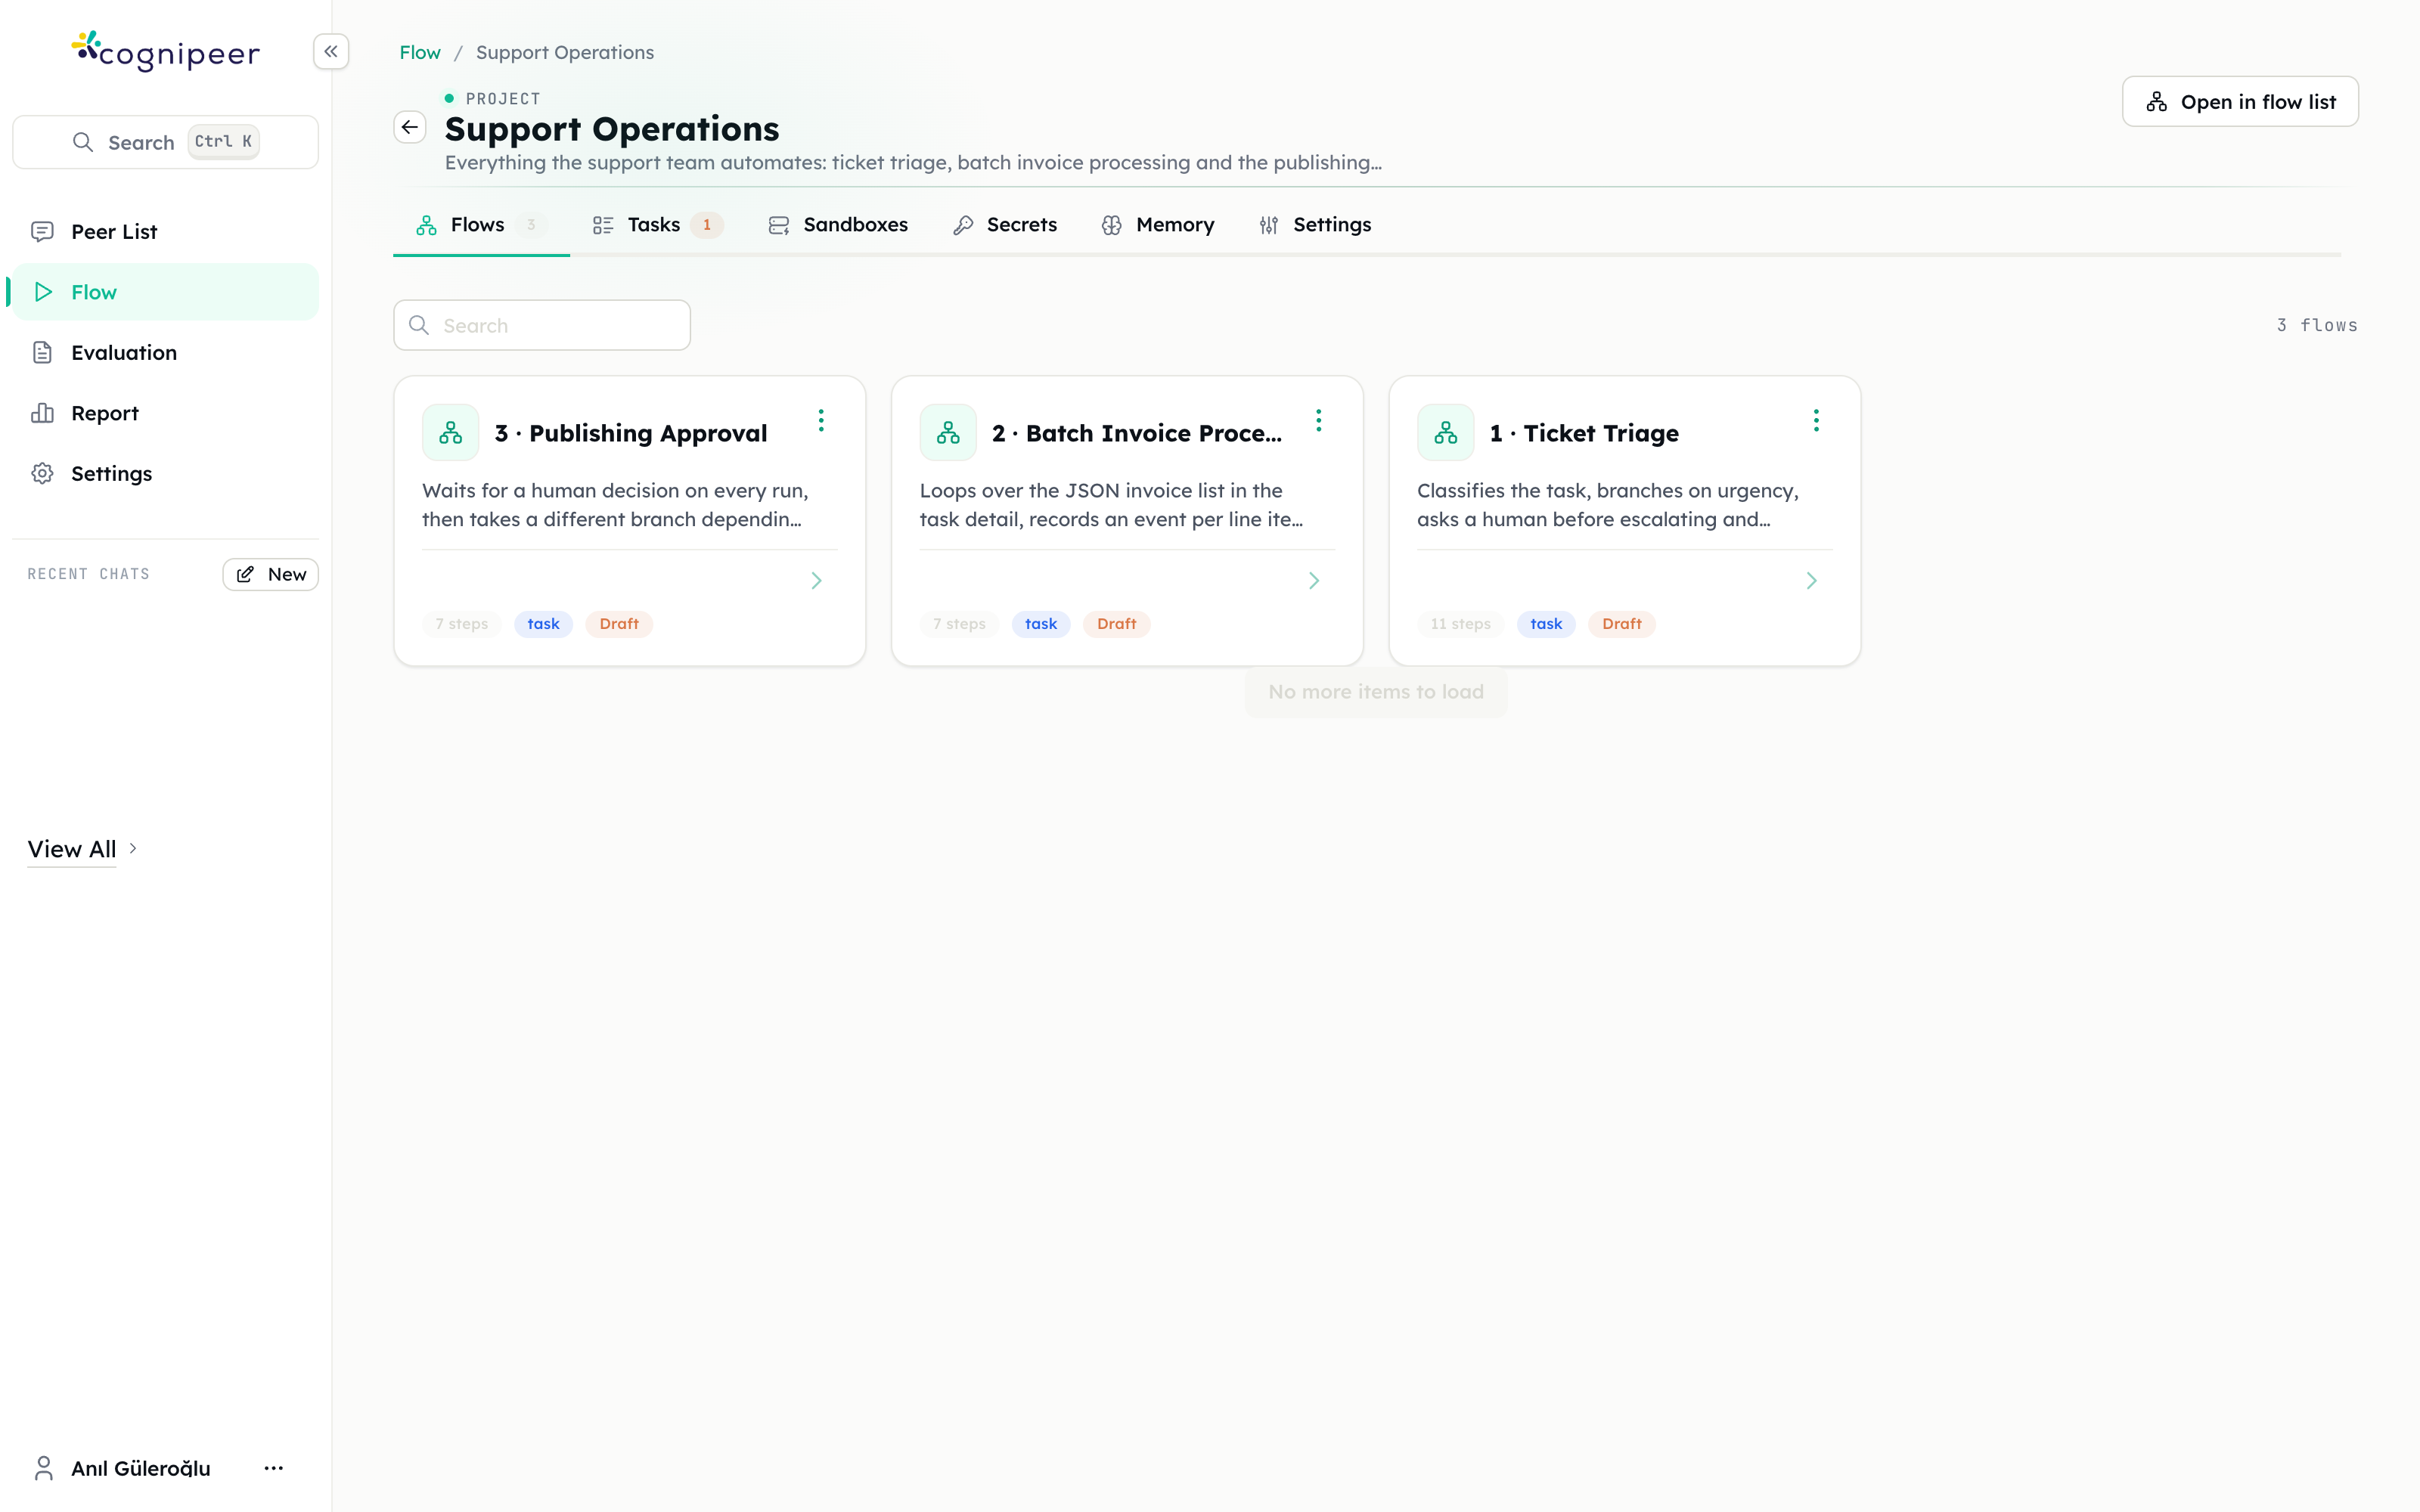Go back using the left arrow button

pos(410,127)
